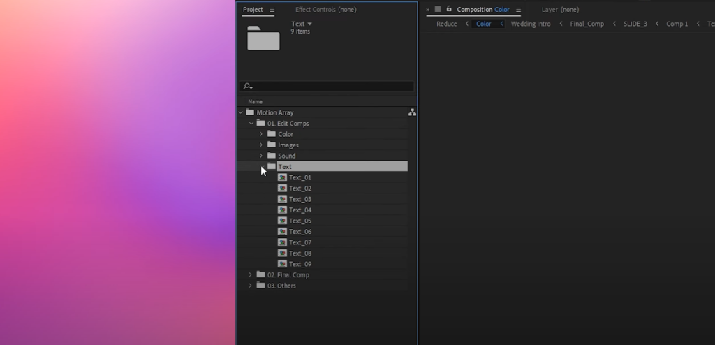Open the project flowchart view icon
This screenshot has width=715, height=345.
click(412, 112)
